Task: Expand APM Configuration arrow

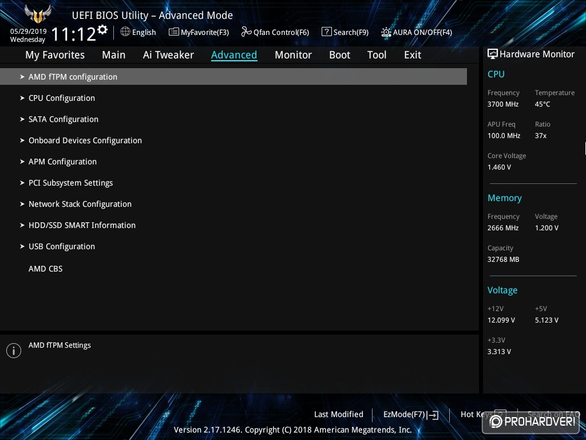Action: [x=22, y=162]
